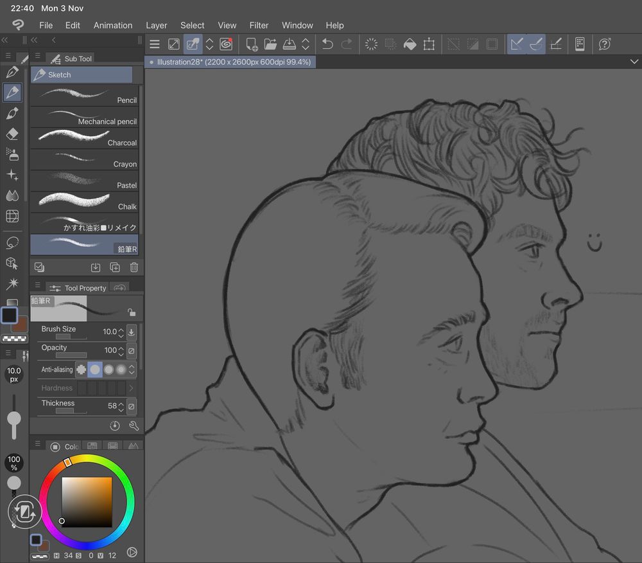
Task: Select the no anti-aliasing option
Action: 82,370
